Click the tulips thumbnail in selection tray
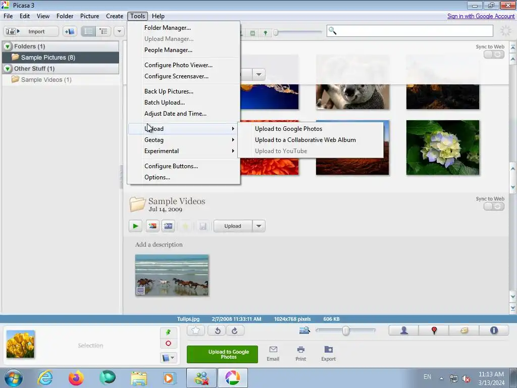 click(x=20, y=344)
